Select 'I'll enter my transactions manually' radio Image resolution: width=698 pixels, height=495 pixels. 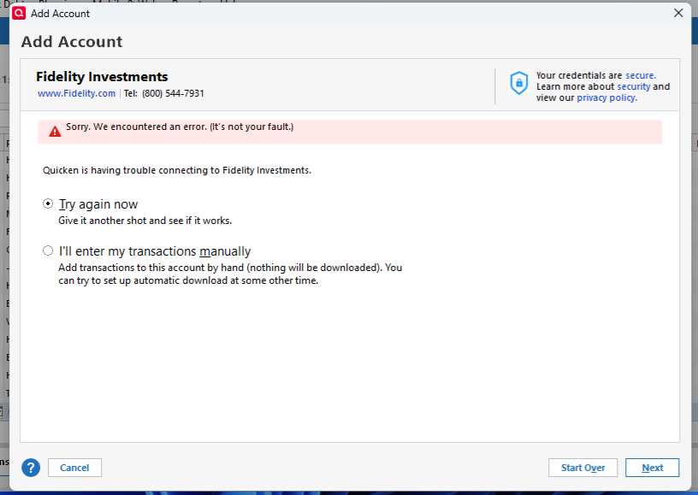click(48, 250)
